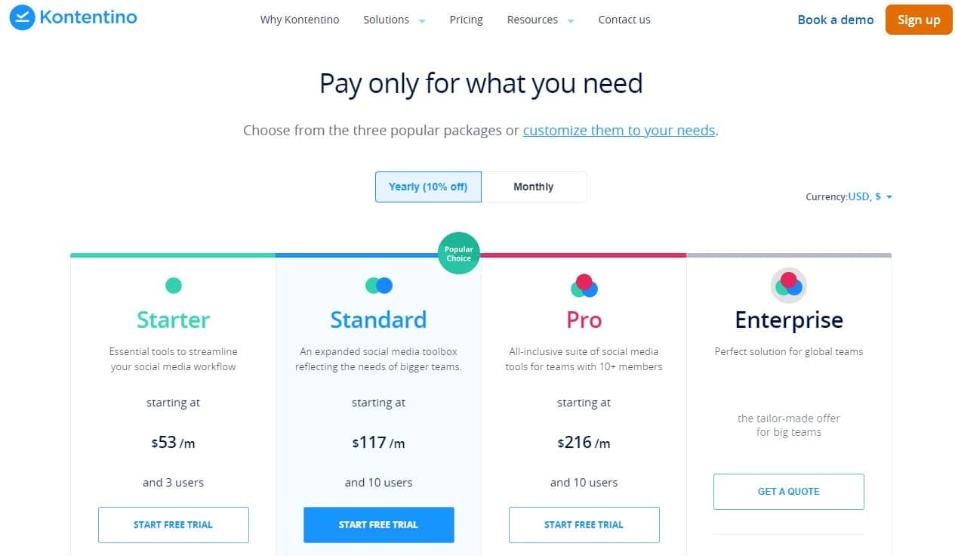Open the Why Kontentino page
The height and width of the screenshot is (556, 955).
(300, 20)
